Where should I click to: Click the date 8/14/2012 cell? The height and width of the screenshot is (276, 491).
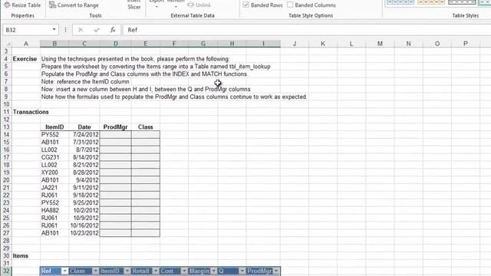point(84,157)
